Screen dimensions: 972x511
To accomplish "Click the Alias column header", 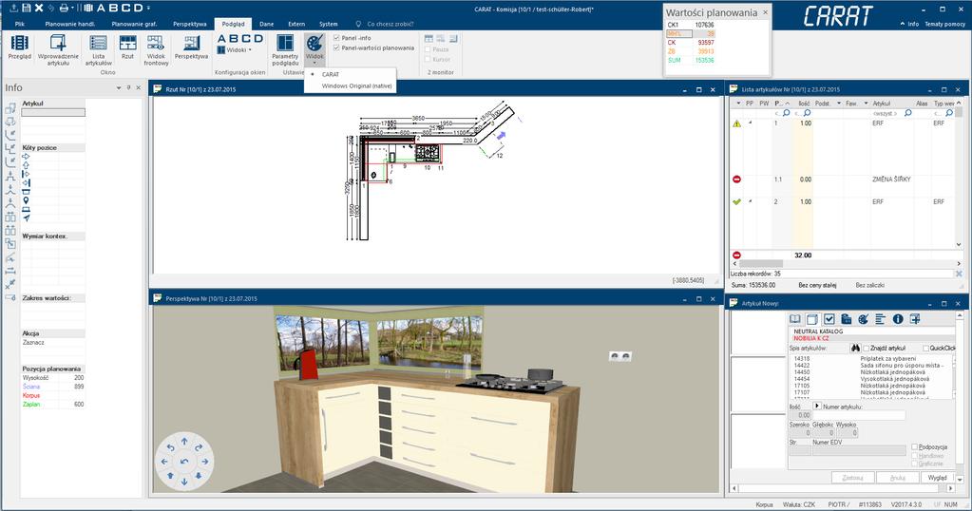I will click(922, 104).
